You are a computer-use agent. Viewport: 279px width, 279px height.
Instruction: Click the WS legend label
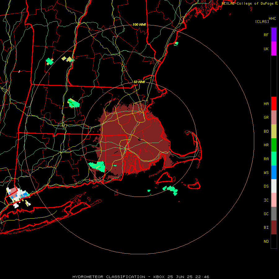(x=266, y=173)
